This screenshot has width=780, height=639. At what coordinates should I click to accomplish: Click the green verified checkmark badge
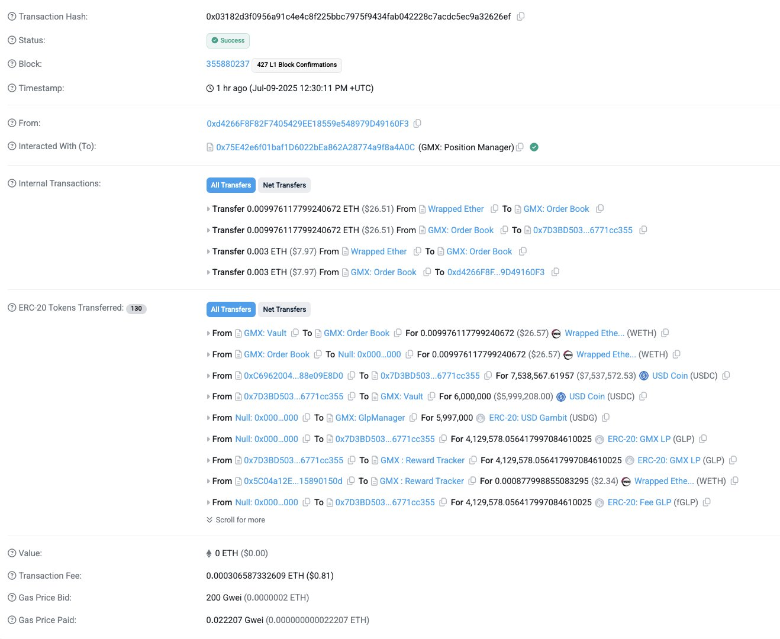(534, 147)
